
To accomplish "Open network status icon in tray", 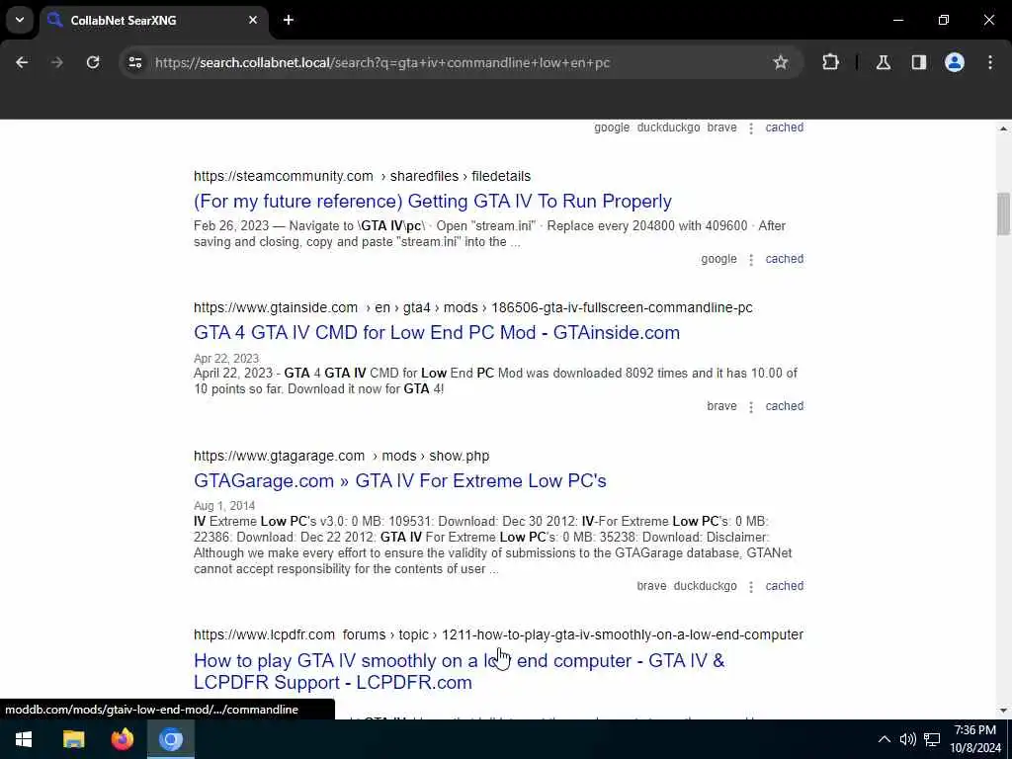I will tap(932, 739).
